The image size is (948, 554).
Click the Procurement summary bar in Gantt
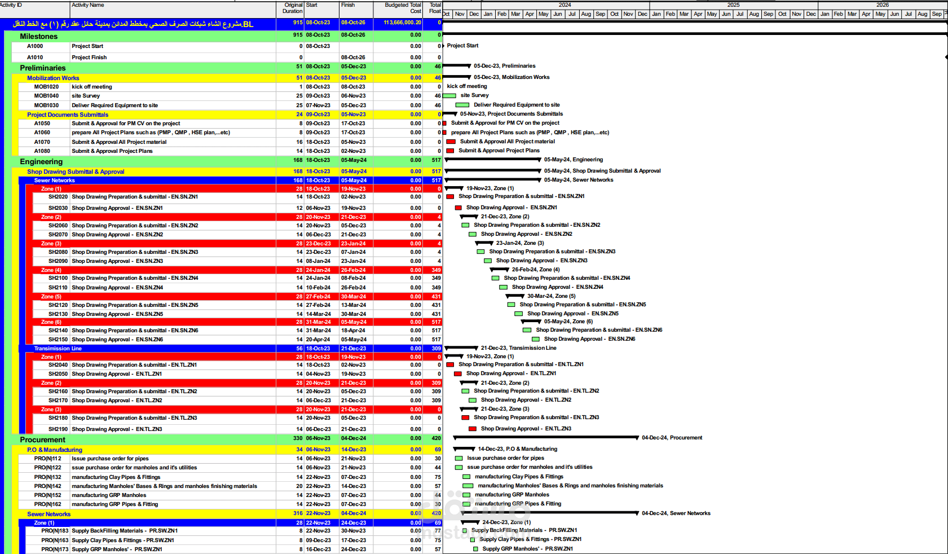(546, 438)
